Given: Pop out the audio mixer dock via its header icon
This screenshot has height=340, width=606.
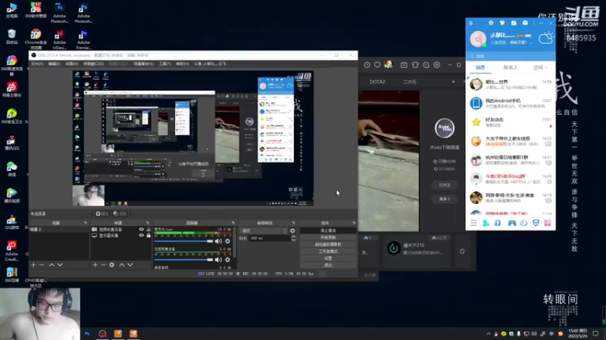Looking at the screenshot, I should coord(233,223).
